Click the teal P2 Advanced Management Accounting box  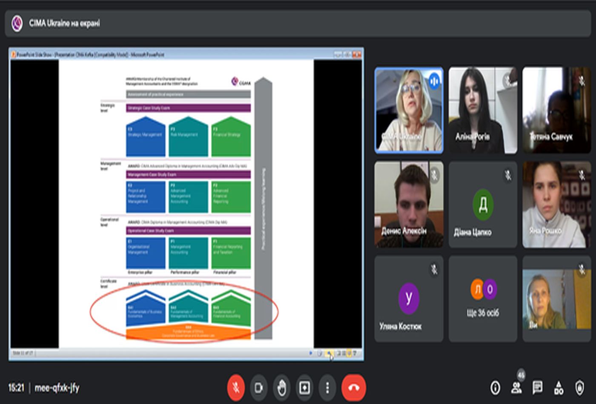point(188,197)
